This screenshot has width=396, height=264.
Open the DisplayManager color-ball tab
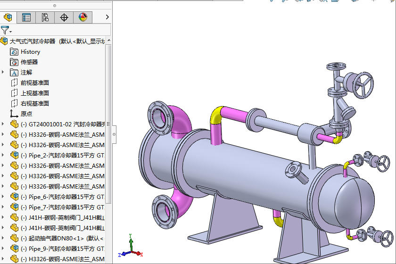pos(83,17)
